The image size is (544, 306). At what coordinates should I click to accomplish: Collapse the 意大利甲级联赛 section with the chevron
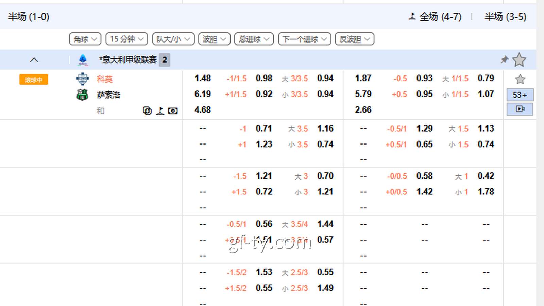point(34,60)
